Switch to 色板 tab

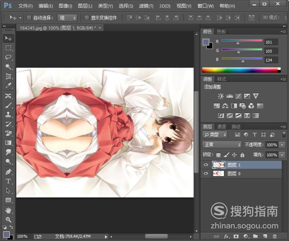(221, 32)
